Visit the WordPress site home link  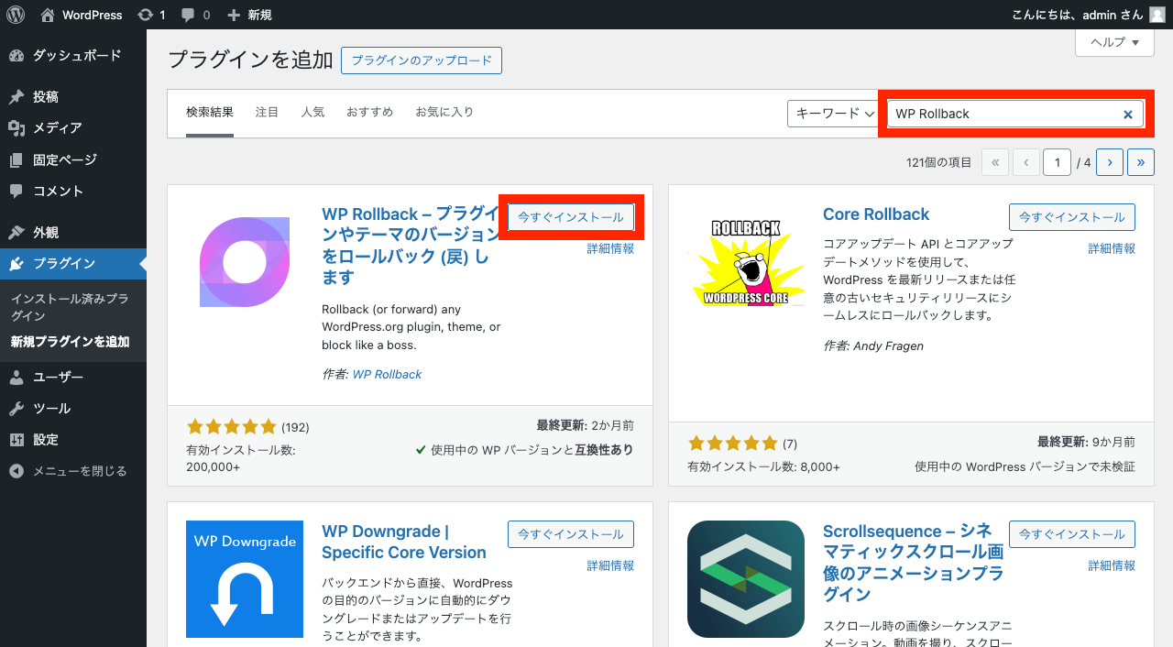coord(82,15)
